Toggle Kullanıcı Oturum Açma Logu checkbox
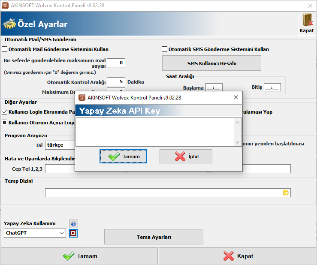The width and height of the screenshot is (317, 265). click(x=4, y=123)
